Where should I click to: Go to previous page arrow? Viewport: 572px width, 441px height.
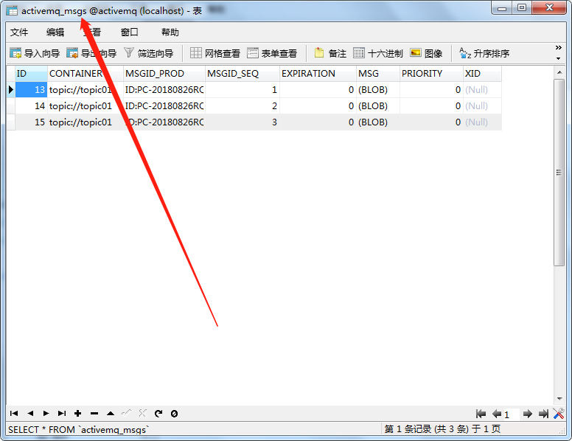497,414
